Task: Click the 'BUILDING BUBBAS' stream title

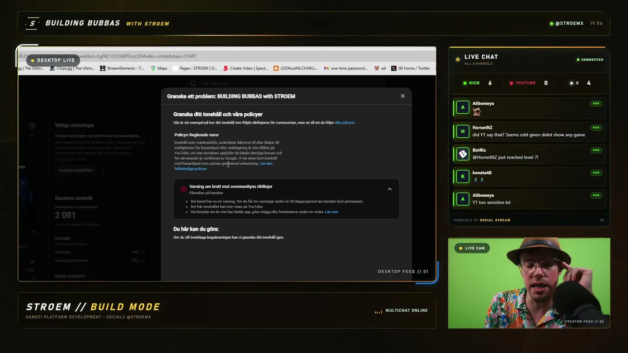Action: pos(82,23)
